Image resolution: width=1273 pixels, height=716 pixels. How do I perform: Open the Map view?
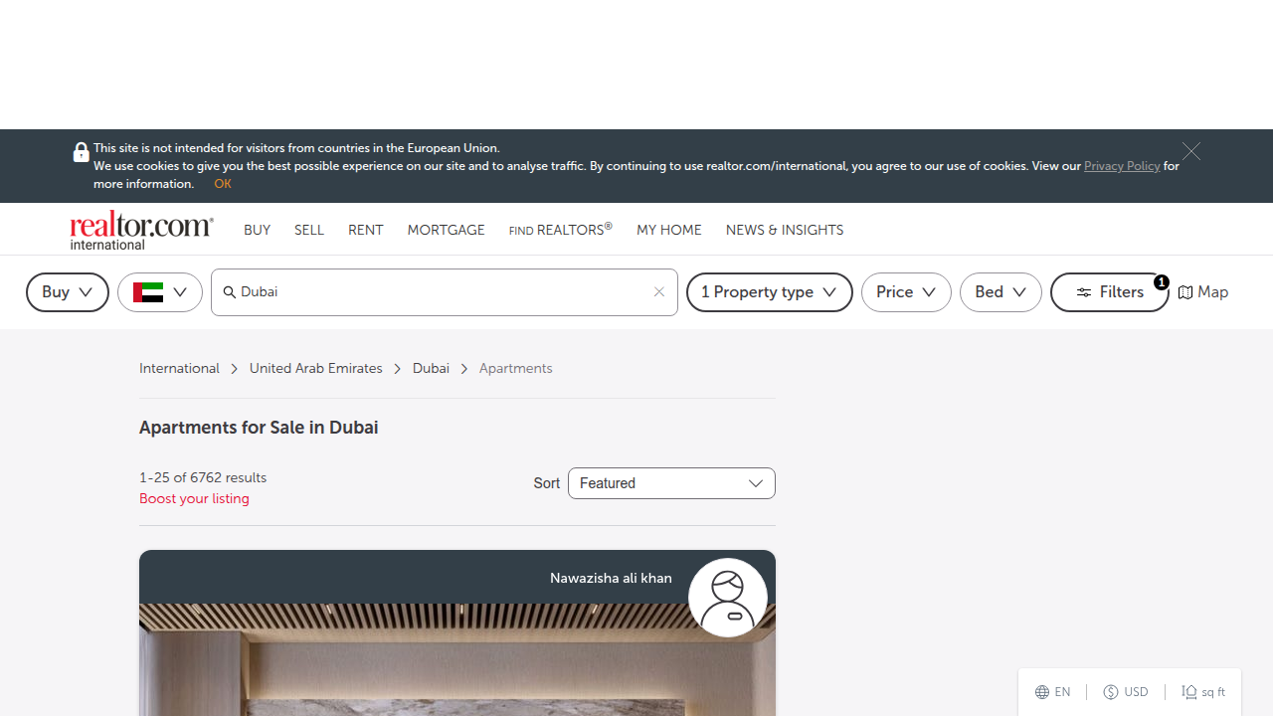(x=1203, y=292)
